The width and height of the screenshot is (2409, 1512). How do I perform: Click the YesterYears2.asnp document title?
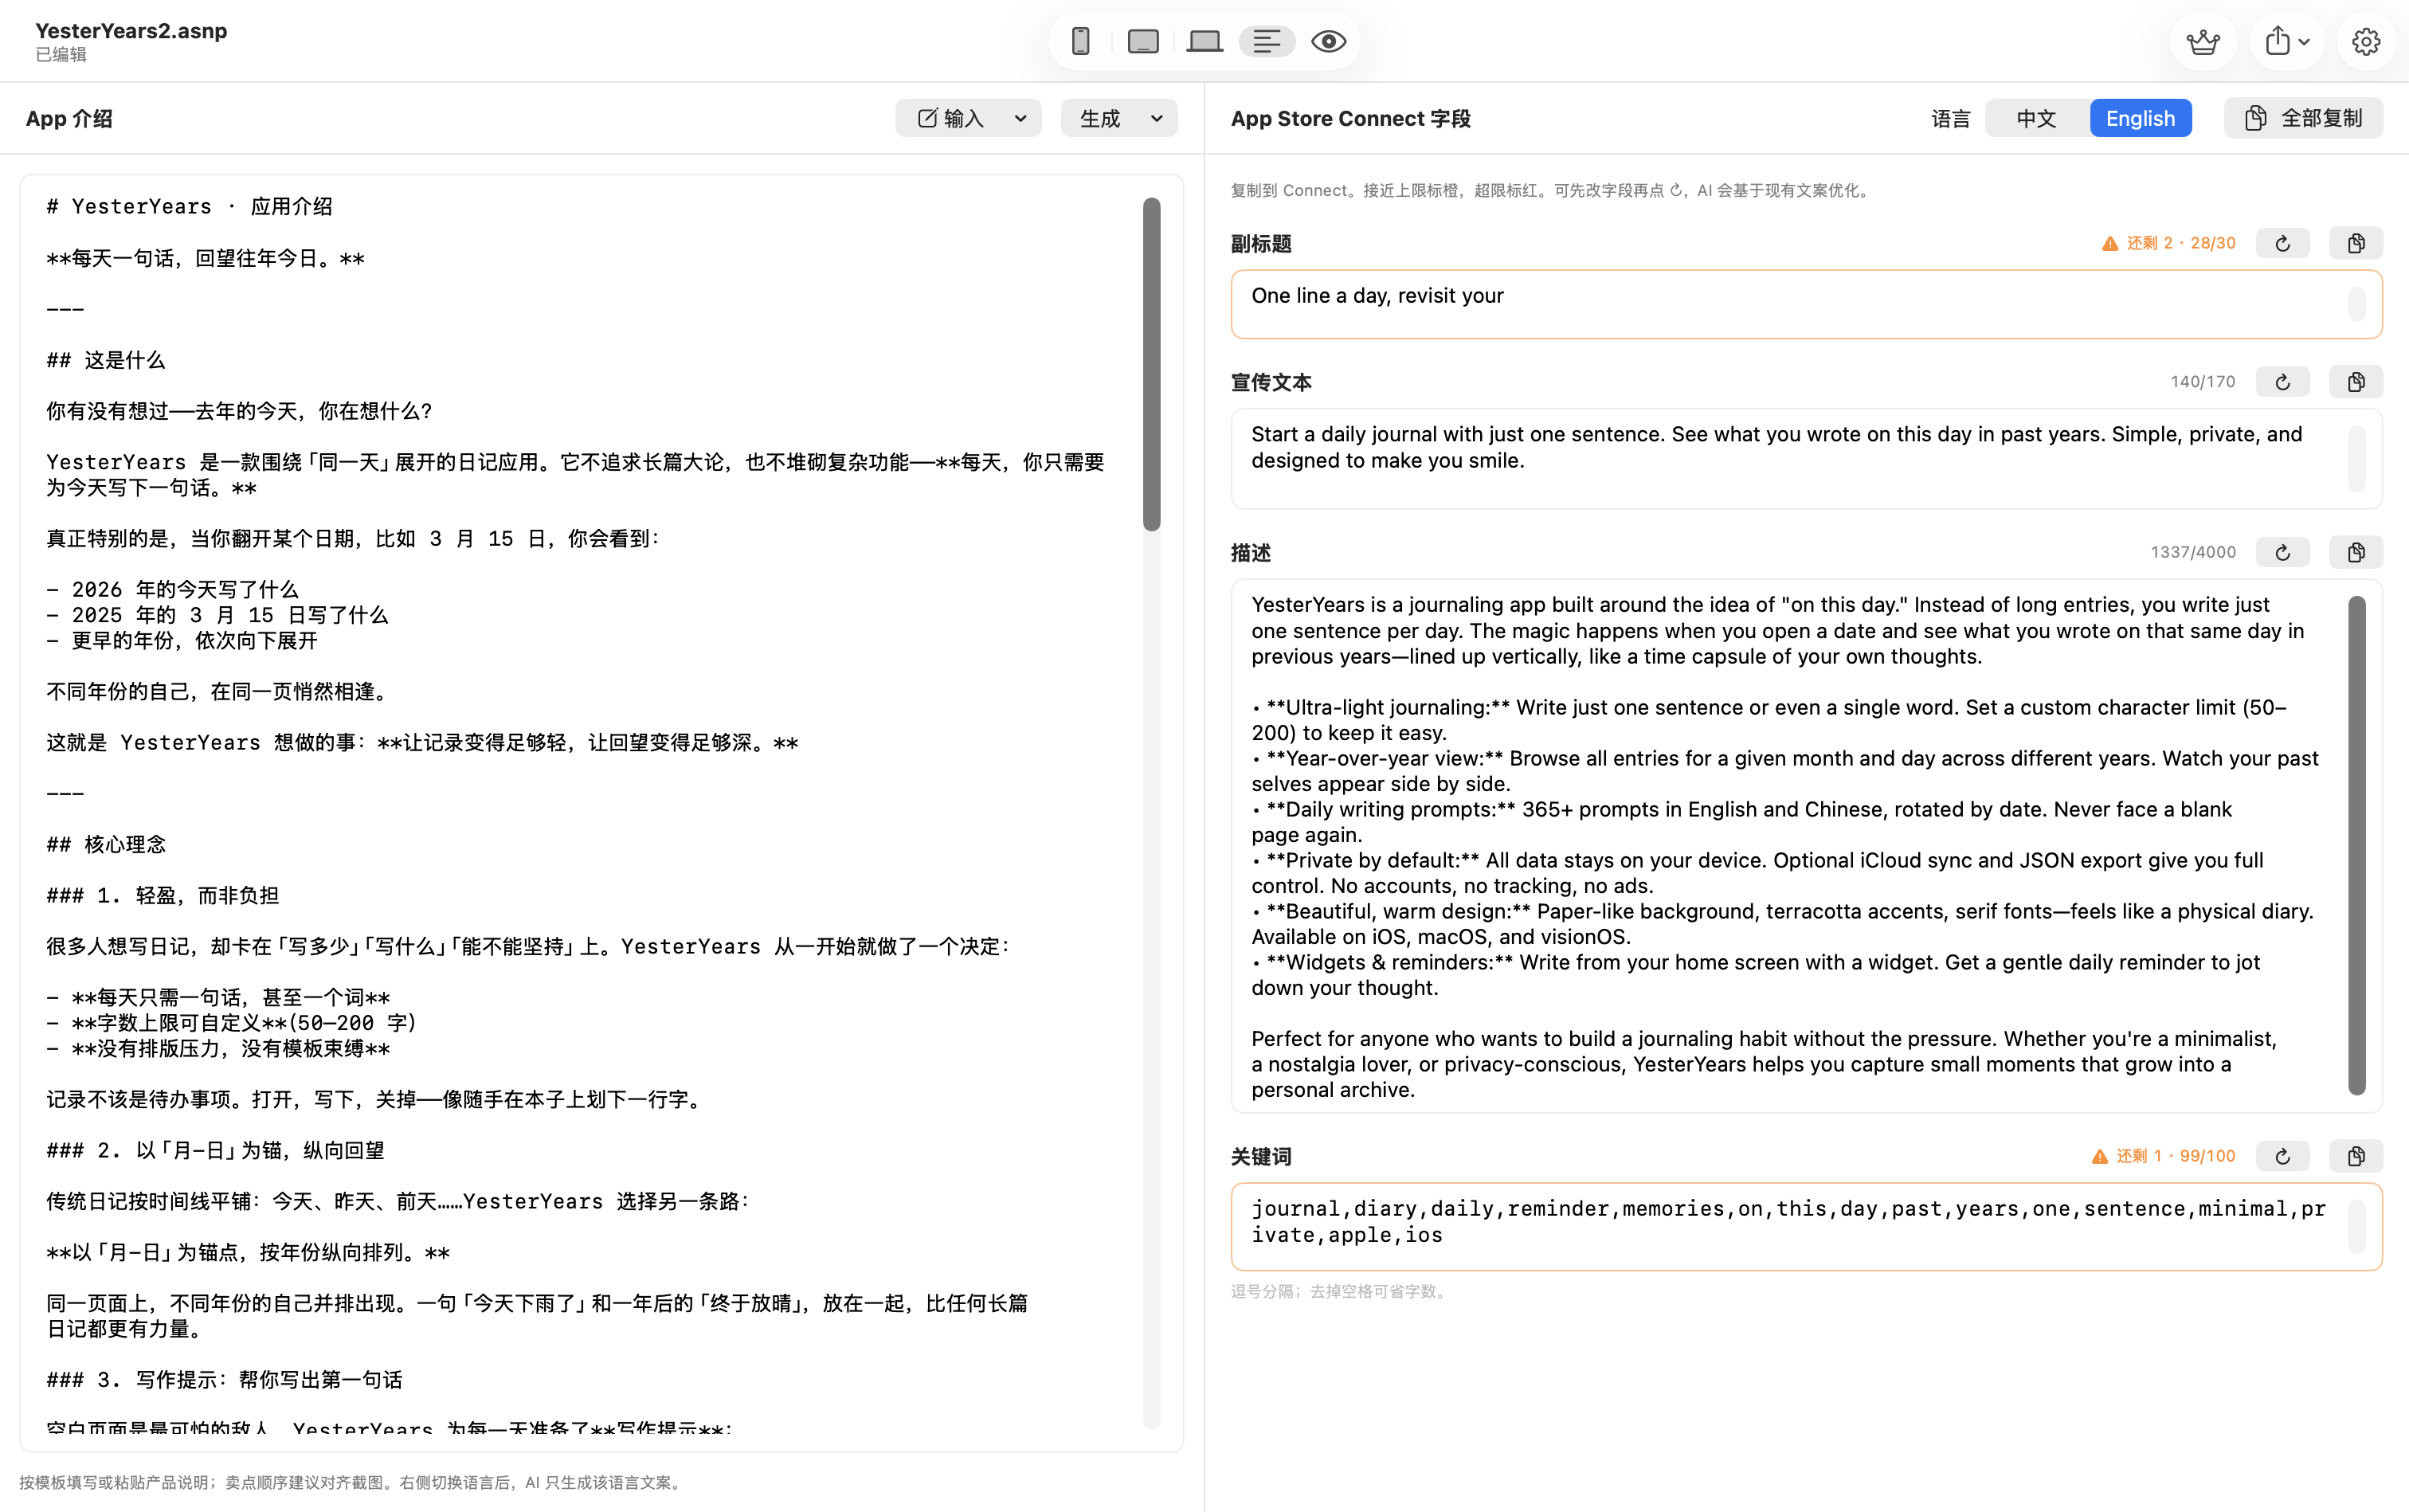click(131, 31)
